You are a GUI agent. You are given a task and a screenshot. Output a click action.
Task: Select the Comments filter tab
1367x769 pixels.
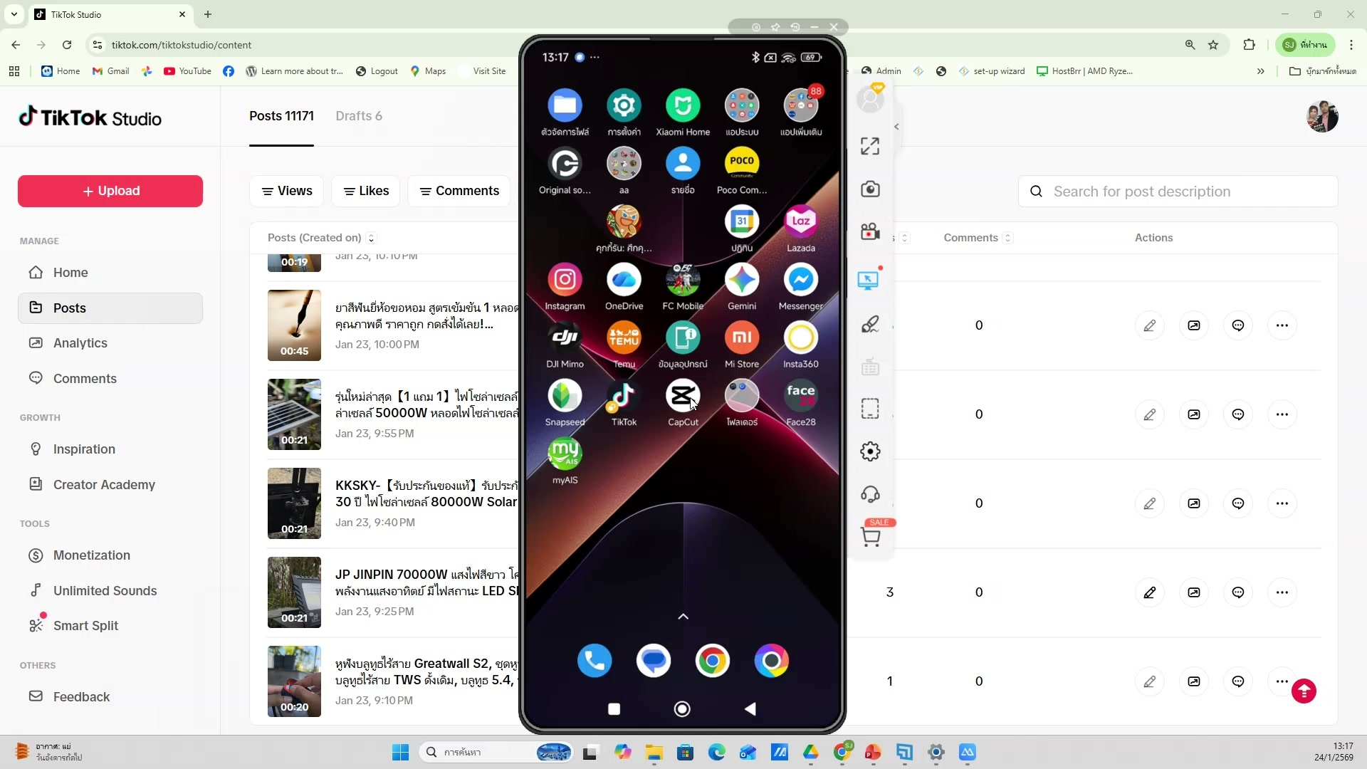459,191
